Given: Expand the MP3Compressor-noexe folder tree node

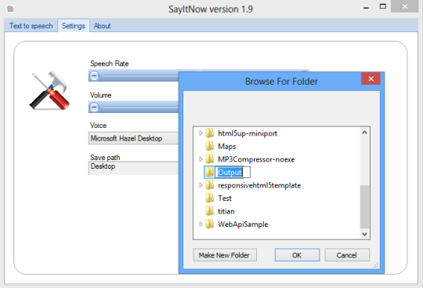Looking at the screenshot, I should 201,159.
